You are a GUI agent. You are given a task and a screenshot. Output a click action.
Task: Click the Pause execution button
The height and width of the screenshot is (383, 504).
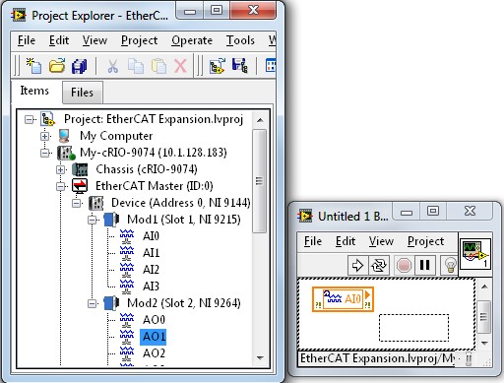pos(425,265)
